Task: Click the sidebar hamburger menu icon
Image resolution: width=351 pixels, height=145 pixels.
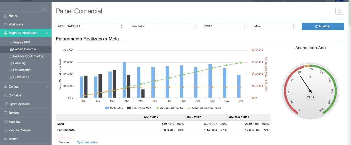Action: pos(44,8)
